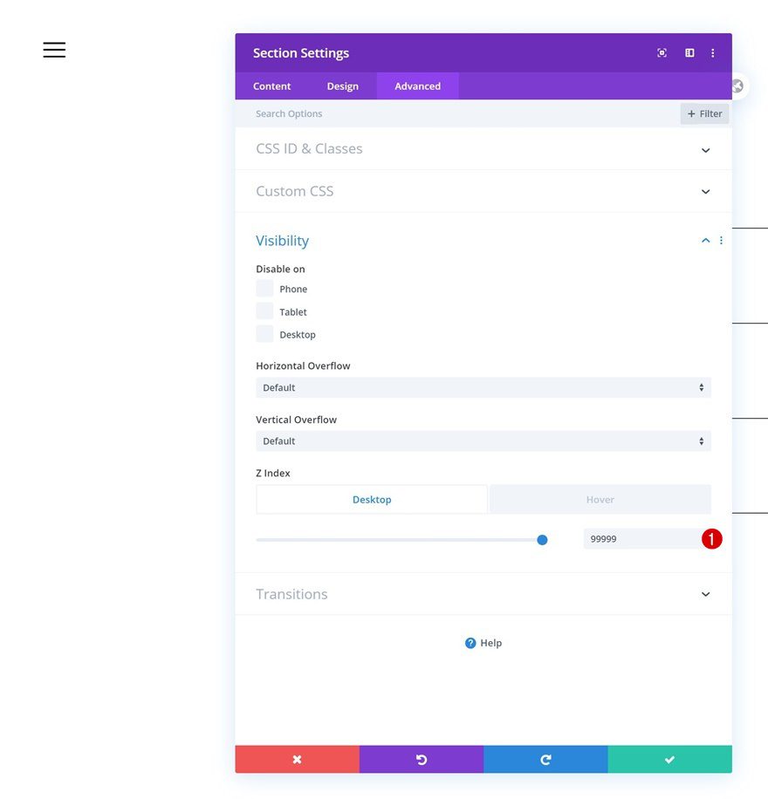
Task: Enable Disable on Phone
Action: 264,288
